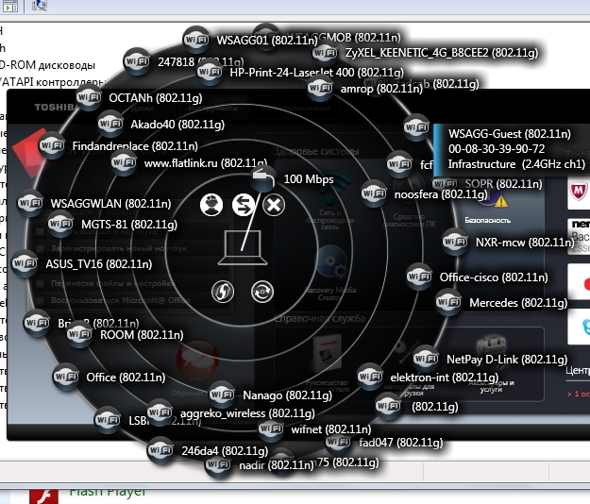Click the round refresh icon below the laptop
This screenshot has width=590, height=504.
pyautogui.click(x=261, y=292)
